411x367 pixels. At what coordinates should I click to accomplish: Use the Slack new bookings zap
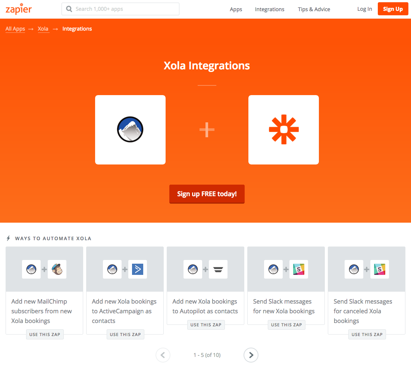[x=286, y=325]
